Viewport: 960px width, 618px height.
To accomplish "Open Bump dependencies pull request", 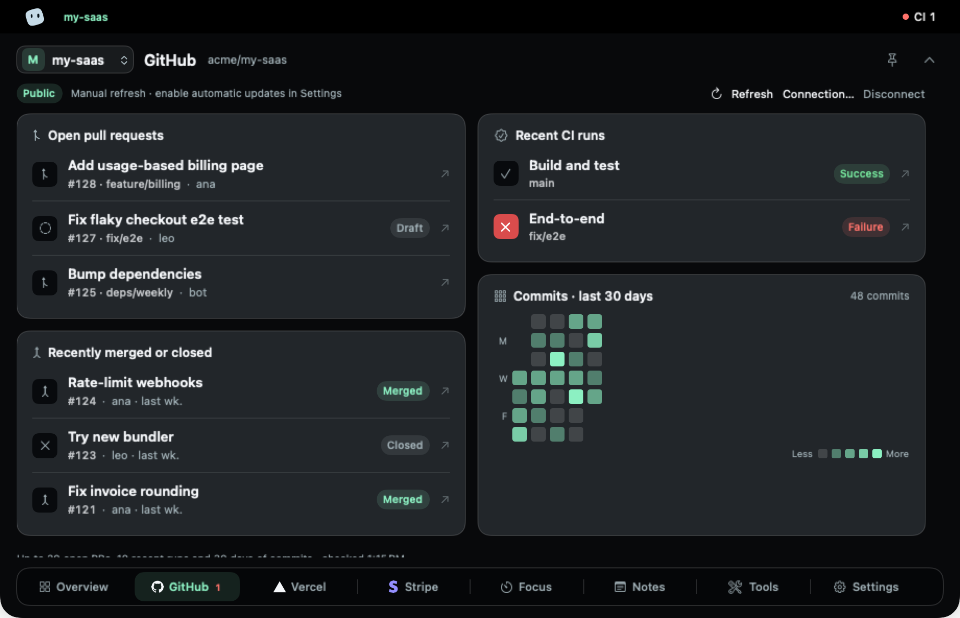I will coord(241,282).
